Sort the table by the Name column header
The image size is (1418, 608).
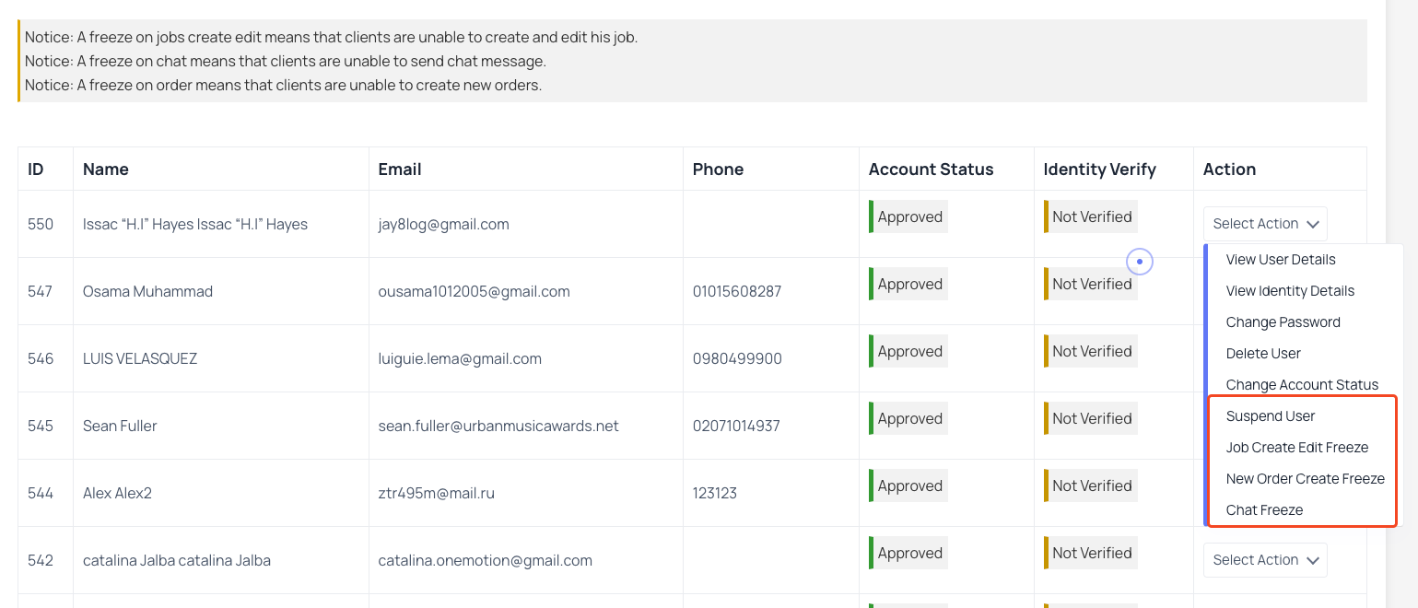coord(105,169)
